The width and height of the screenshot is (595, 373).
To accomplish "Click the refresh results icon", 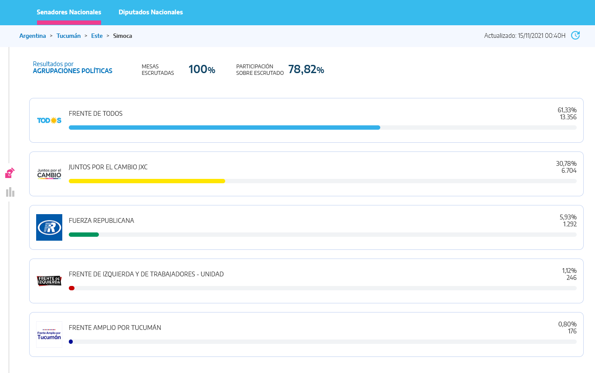I will (575, 36).
